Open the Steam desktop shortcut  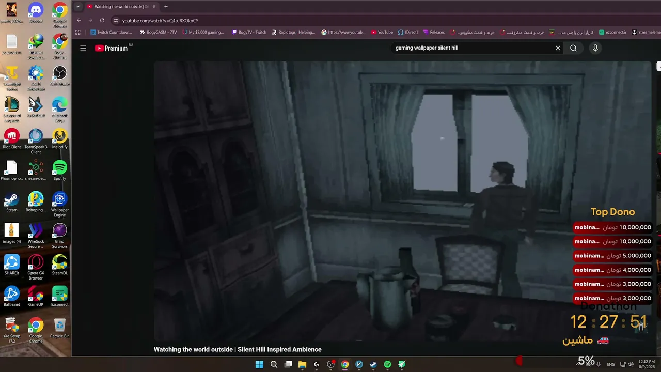click(x=11, y=202)
